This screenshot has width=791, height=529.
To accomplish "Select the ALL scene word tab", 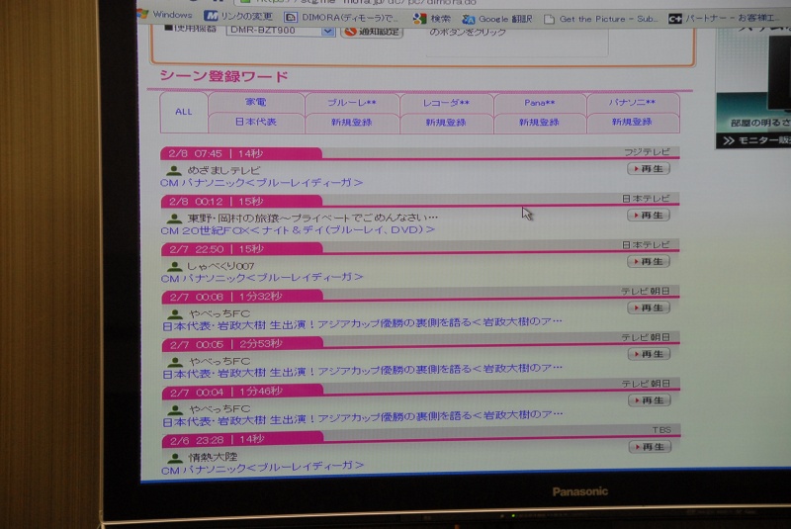I will [184, 112].
